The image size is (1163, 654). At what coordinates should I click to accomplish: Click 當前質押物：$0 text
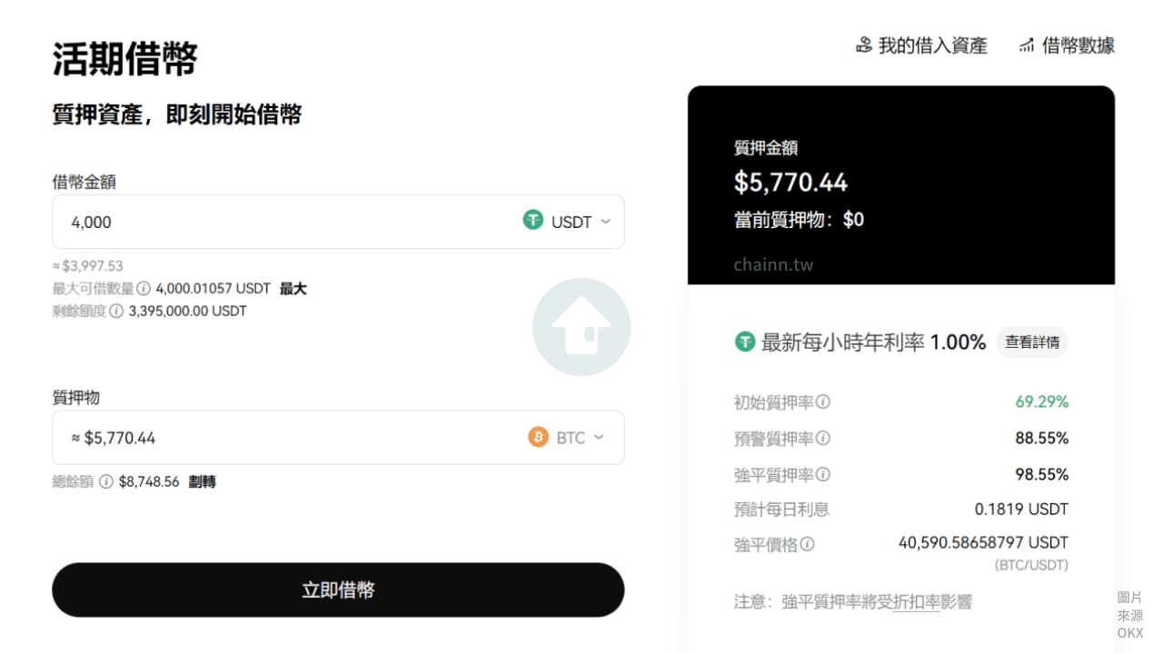point(799,220)
